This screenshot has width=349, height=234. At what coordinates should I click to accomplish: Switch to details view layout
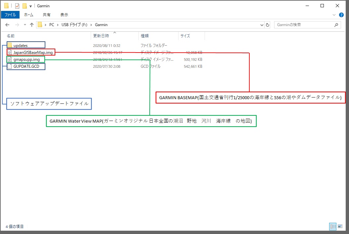[x=333, y=226]
